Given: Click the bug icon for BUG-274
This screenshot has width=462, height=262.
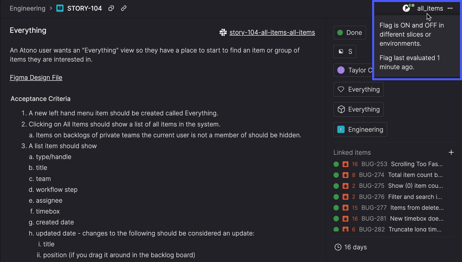Looking at the screenshot, I should (345, 175).
